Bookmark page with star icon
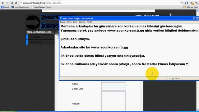This screenshot has width=199, height=112. 182,3
